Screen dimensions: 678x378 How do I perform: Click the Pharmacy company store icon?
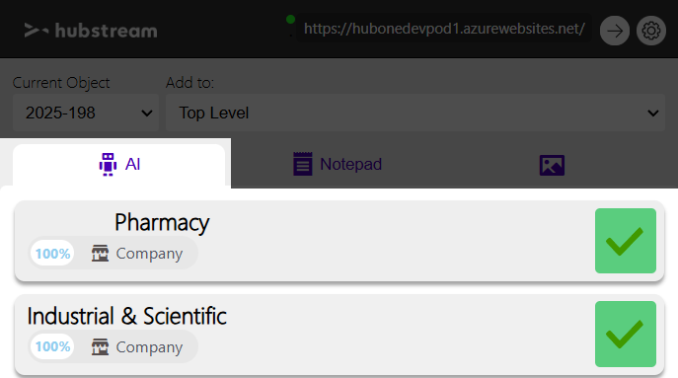[x=100, y=254]
